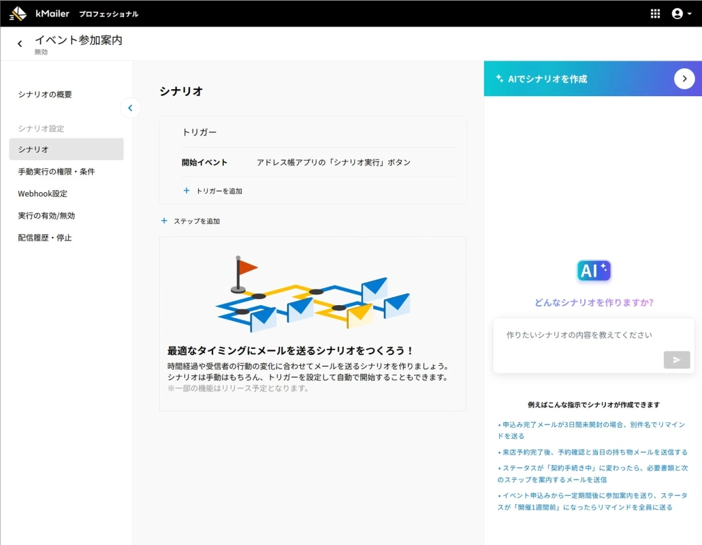Viewport: 702px width, 545px height.
Task: Click the トリガーを追加 button
Action: pos(214,191)
